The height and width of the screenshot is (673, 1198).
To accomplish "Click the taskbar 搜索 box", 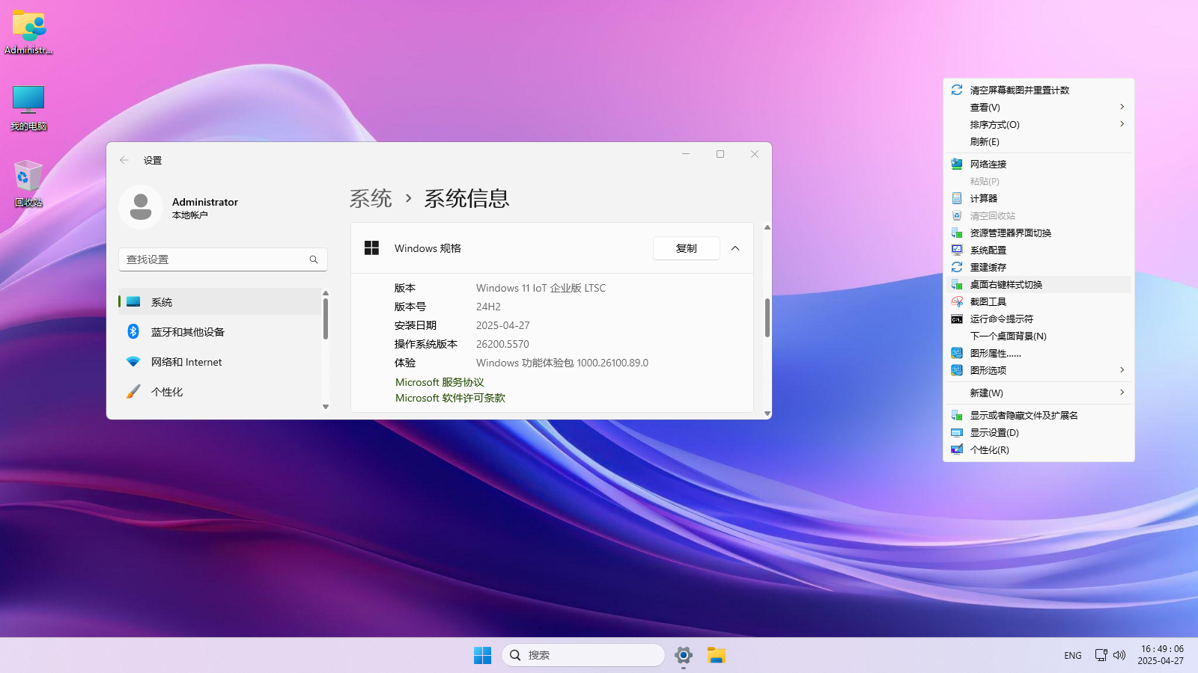I will [x=583, y=655].
